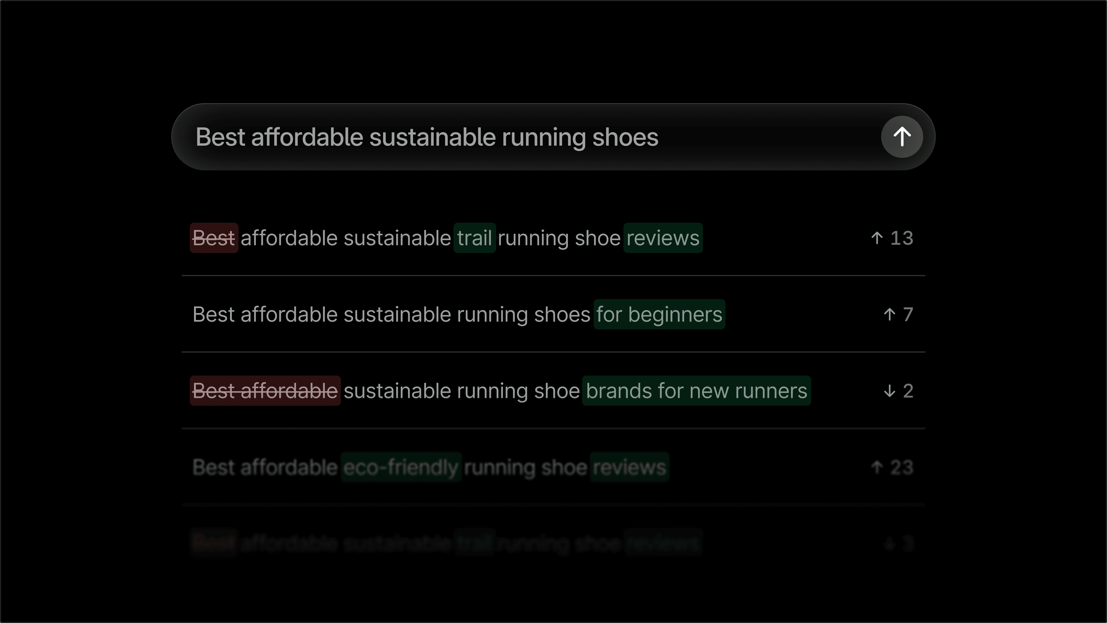
Task: Click the up arrow beside 13
Action: coord(877,238)
